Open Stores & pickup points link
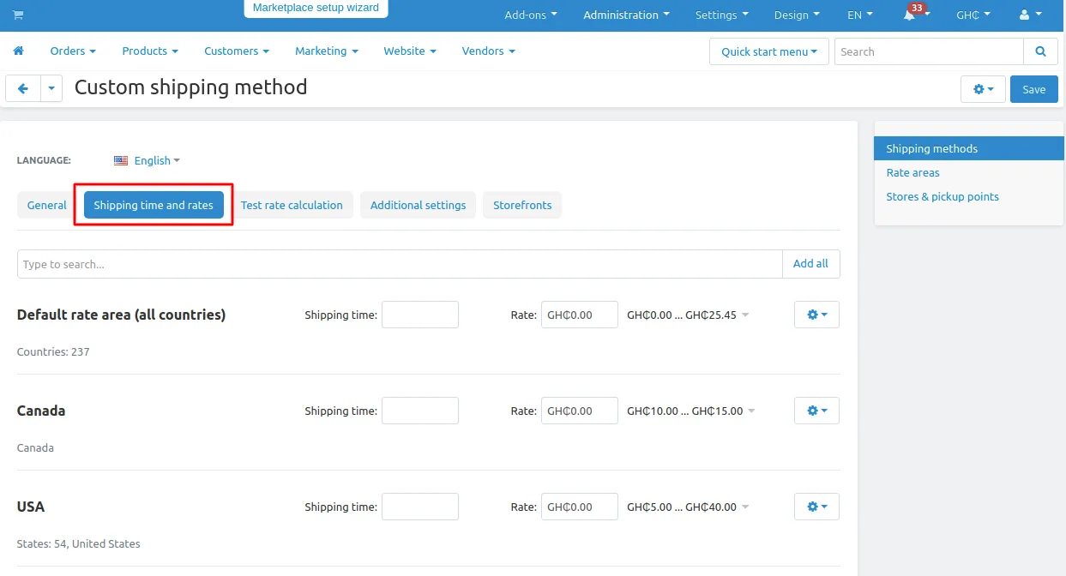1066x576 pixels. [943, 196]
